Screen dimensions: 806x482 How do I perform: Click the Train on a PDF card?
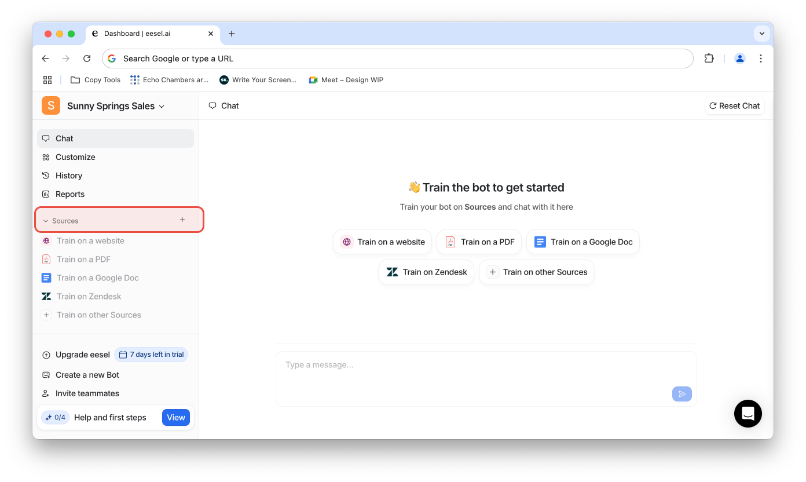[x=479, y=242]
